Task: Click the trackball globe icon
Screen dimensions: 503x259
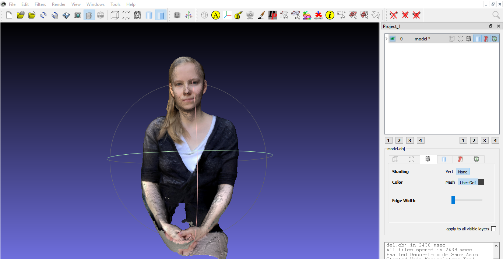Action: [x=204, y=15]
